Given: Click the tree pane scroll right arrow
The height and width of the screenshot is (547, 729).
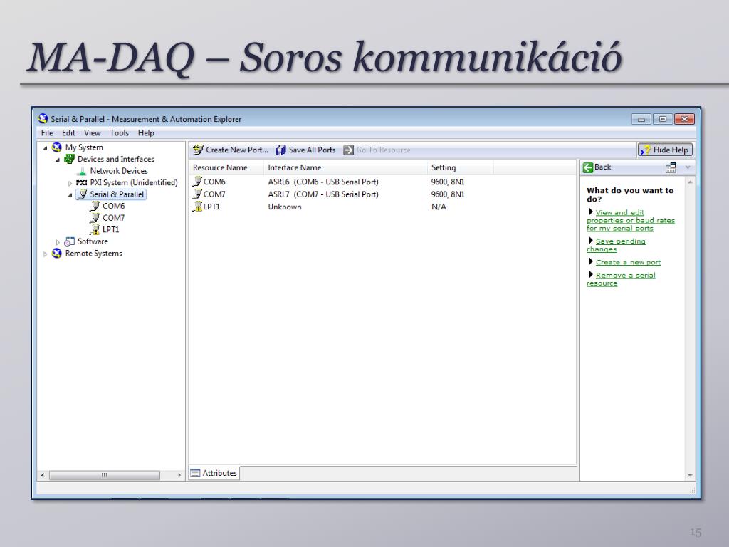Looking at the screenshot, I should [x=179, y=475].
